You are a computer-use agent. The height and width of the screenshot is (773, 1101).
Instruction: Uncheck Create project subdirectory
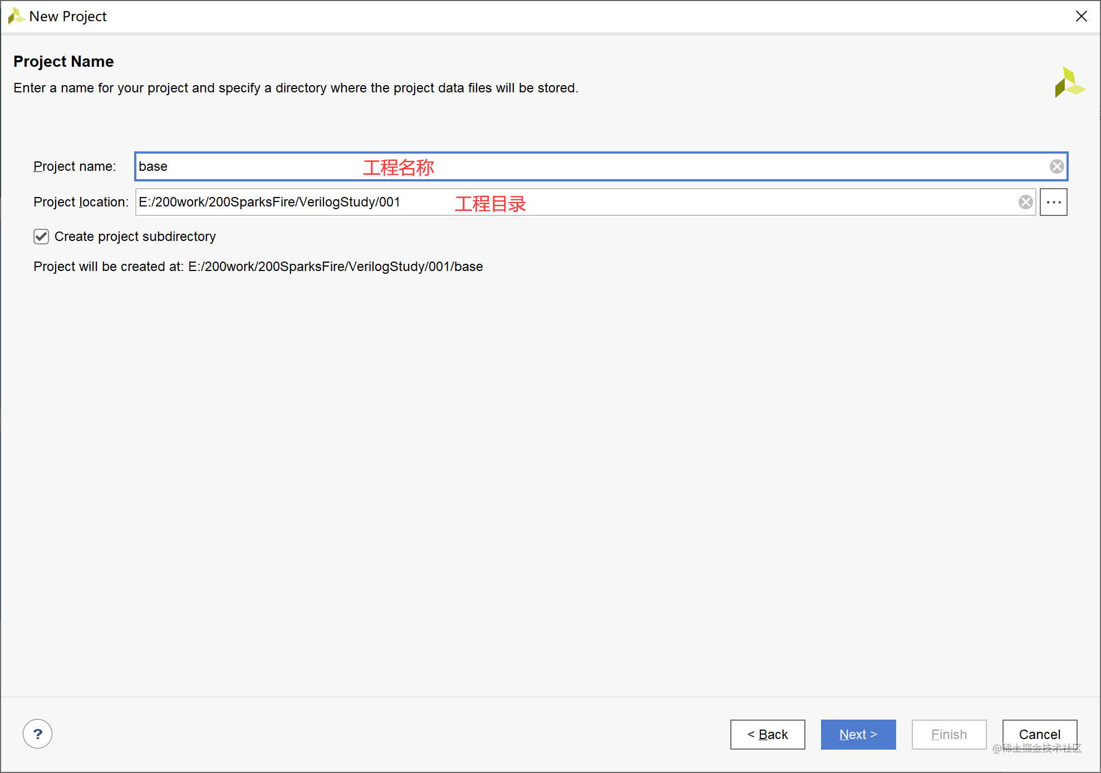coord(41,237)
